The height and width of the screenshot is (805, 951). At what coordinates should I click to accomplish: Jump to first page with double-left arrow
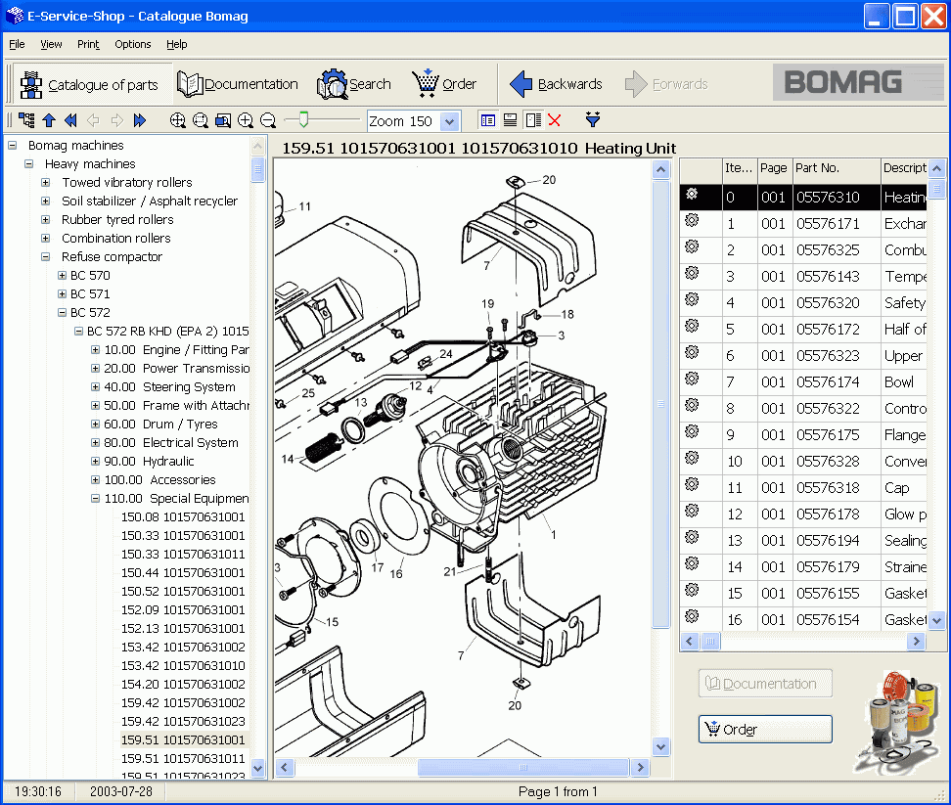point(71,120)
